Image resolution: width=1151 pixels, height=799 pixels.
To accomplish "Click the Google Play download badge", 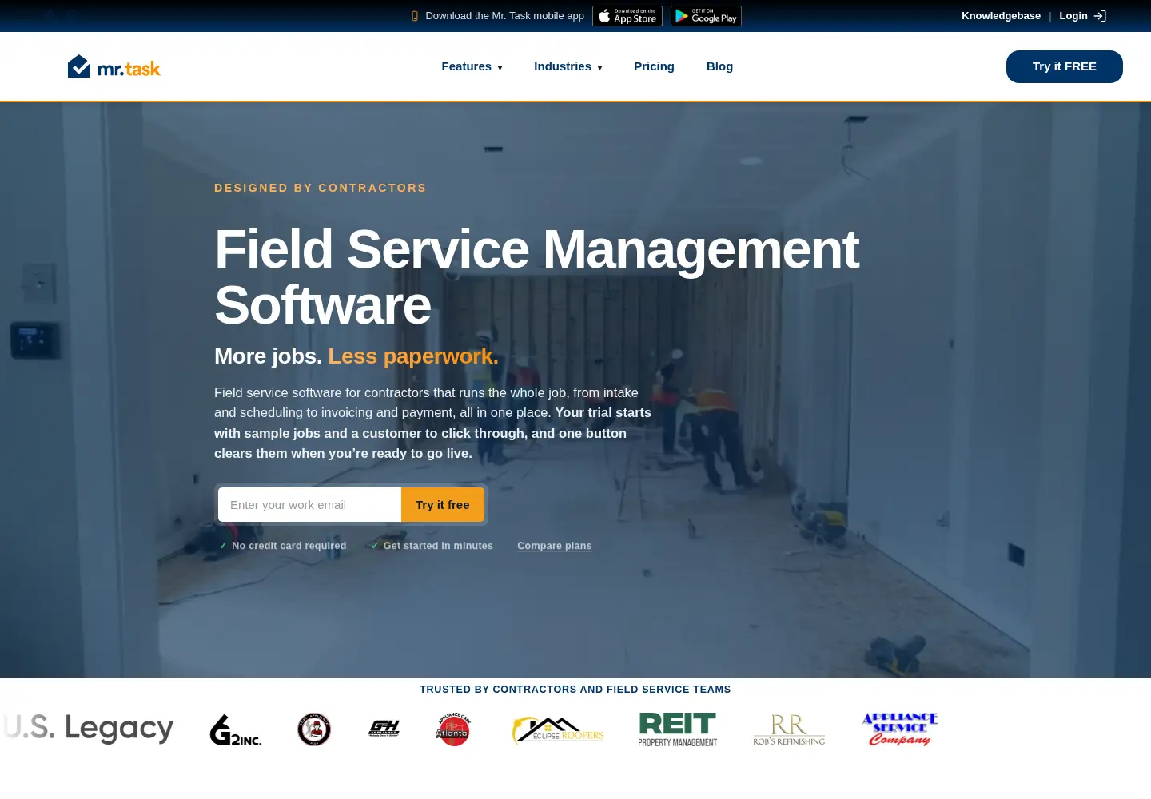I will 706,16.
